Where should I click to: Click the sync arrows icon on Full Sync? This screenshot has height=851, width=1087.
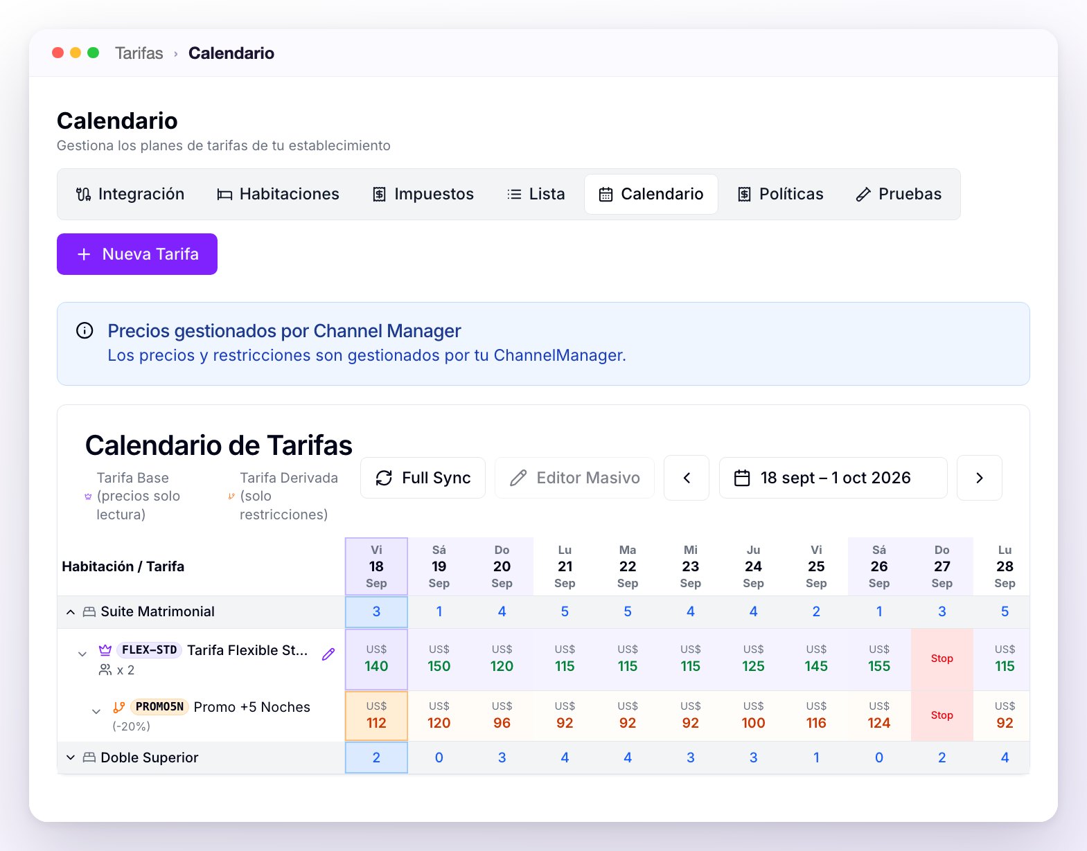click(x=384, y=478)
